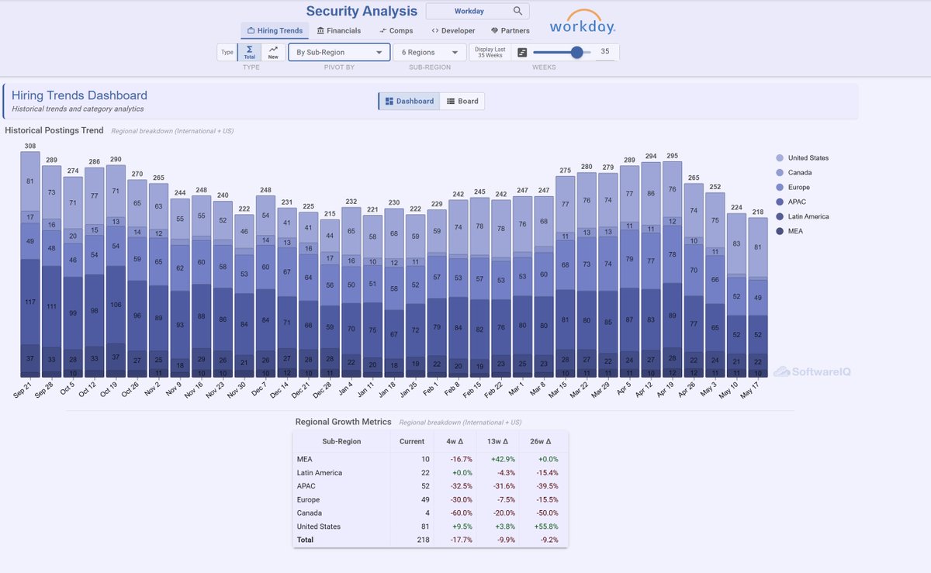
Task: Toggle United States legend entry
Action: point(803,157)
